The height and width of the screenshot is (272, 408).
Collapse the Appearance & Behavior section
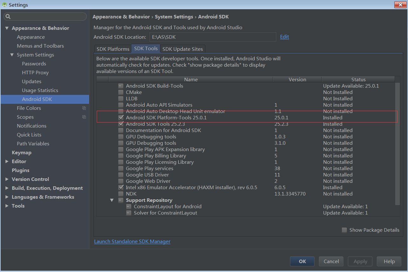coord(7,28)
